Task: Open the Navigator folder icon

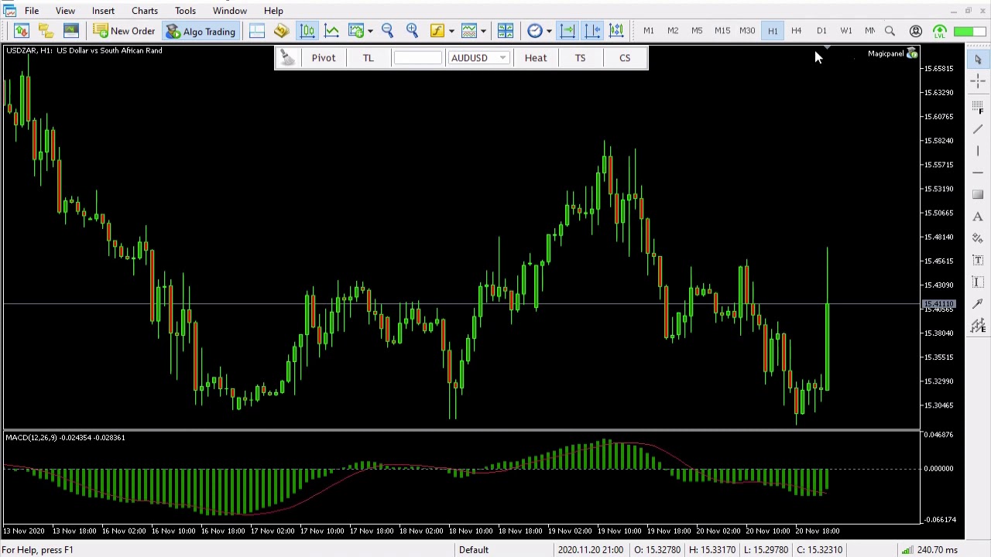Action: pos(46,31)
